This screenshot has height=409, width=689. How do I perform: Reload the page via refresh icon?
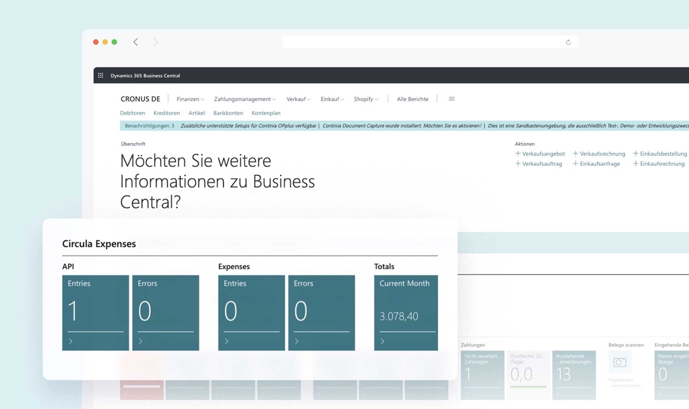tap(568, 42)
